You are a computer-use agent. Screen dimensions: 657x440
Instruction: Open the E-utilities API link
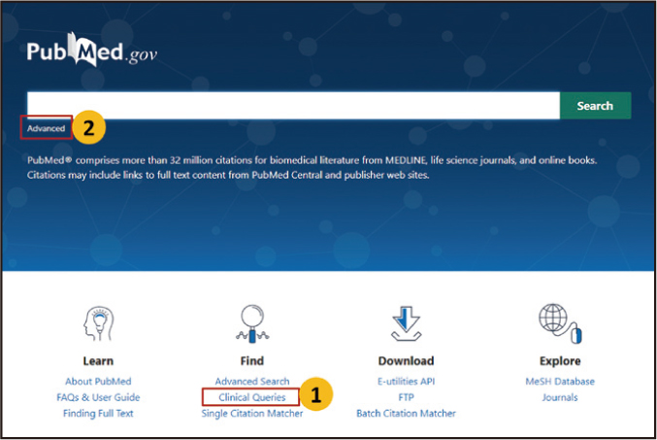(x=406, y=382)
